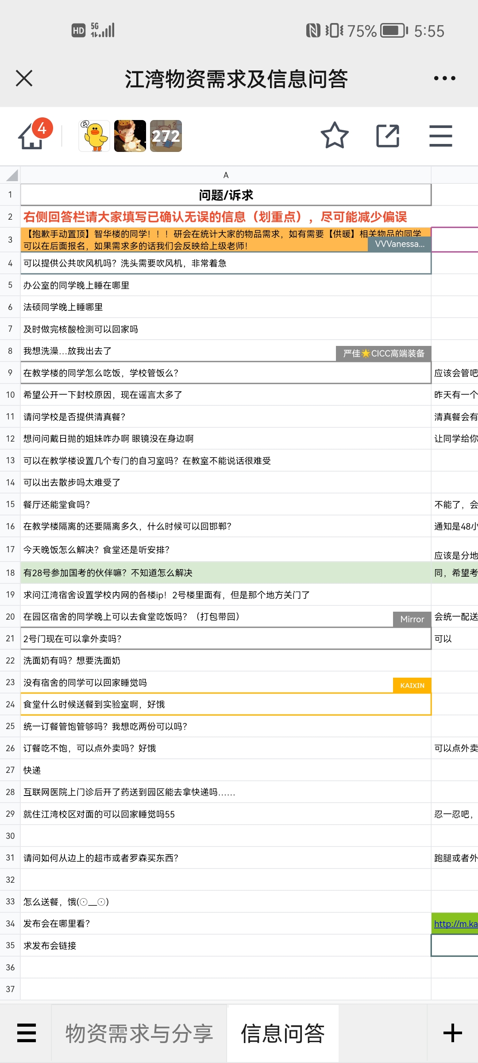Select cell 洗面奶有吗？想要洗面奶
The width and height of the screenshot is (478, 1063).
click(226, 660)
